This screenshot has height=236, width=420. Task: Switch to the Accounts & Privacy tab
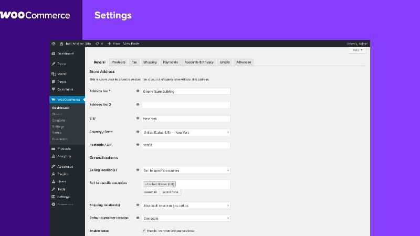click(199, 62)
